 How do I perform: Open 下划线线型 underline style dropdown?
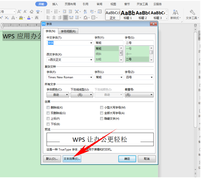[x=82, y=95]
